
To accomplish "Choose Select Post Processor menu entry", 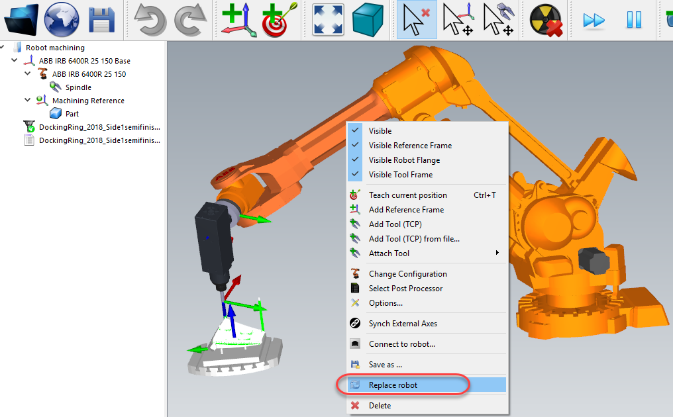I will 405,289.
